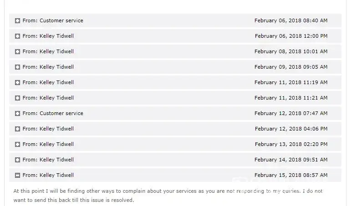
Task: Click "From: Kelley Tidwell" on February 08 row
Action: tap(48, 51)
